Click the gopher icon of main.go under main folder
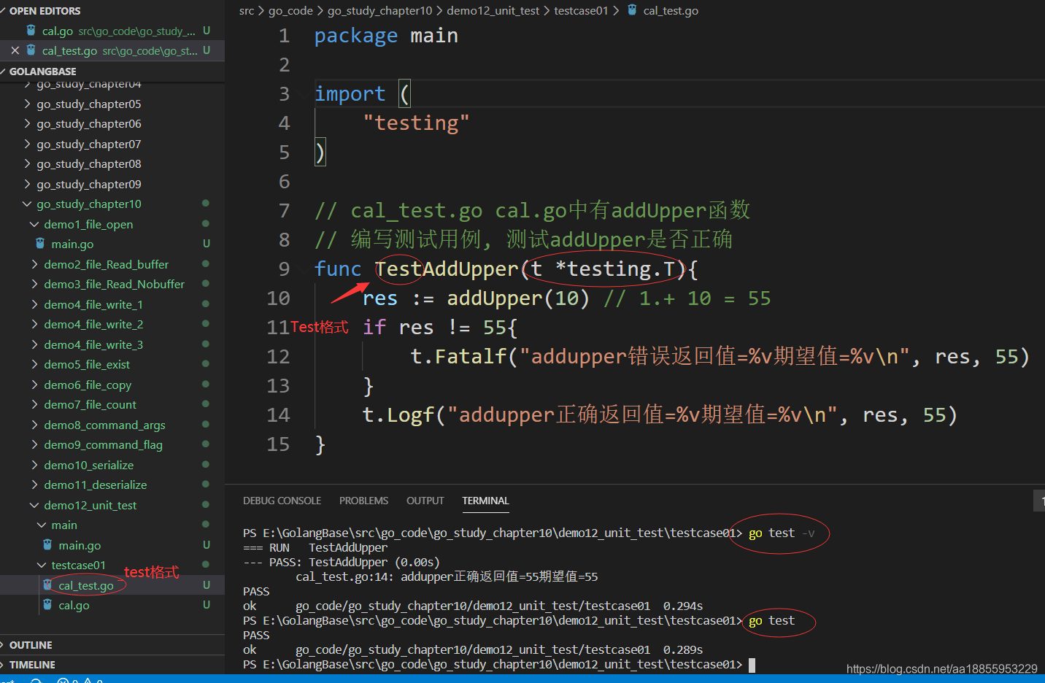 pos(47,545)
